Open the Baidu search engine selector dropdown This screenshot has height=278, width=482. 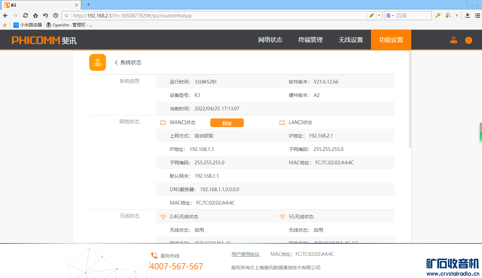(x=390, y=15)
